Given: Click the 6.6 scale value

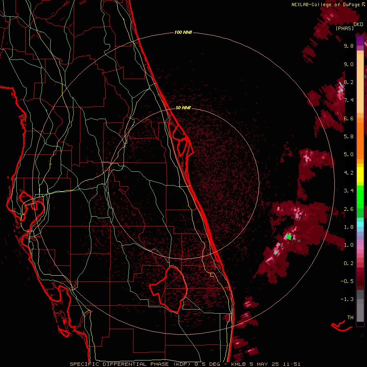Looking at the screenshot, I should 349,118.
